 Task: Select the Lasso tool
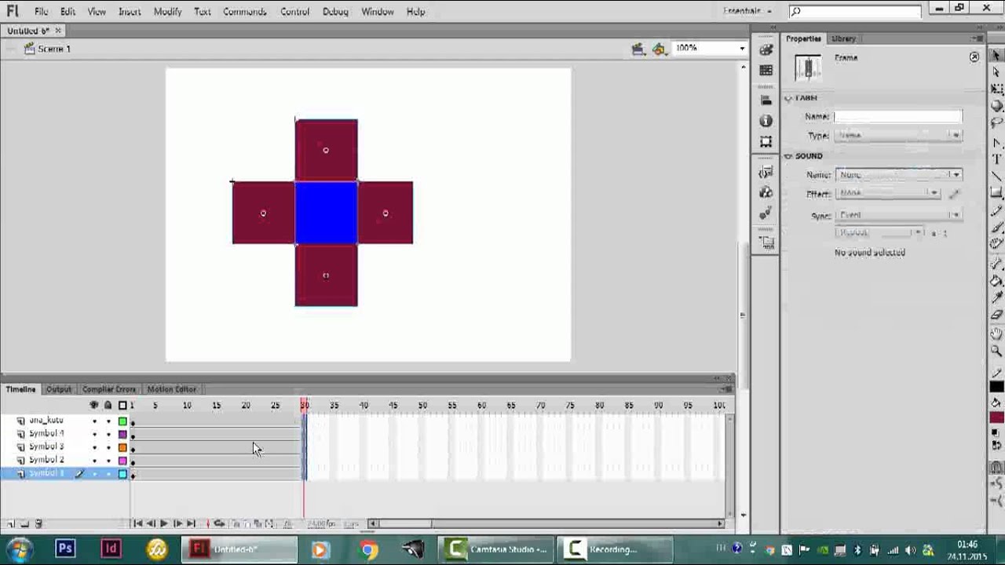(996, 123)
